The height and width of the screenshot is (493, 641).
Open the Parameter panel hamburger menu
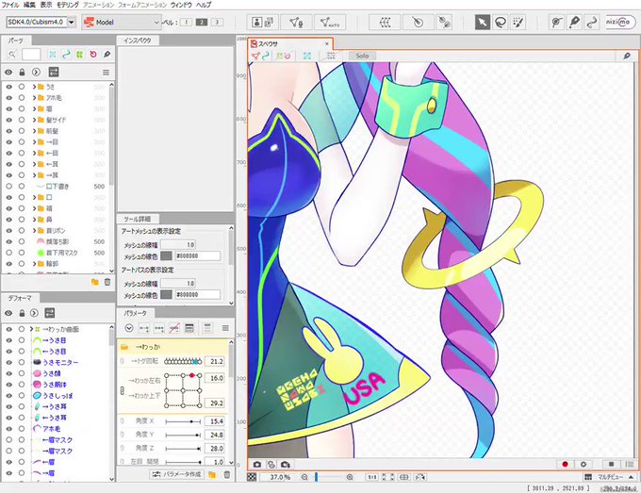[x=225, y=328]
